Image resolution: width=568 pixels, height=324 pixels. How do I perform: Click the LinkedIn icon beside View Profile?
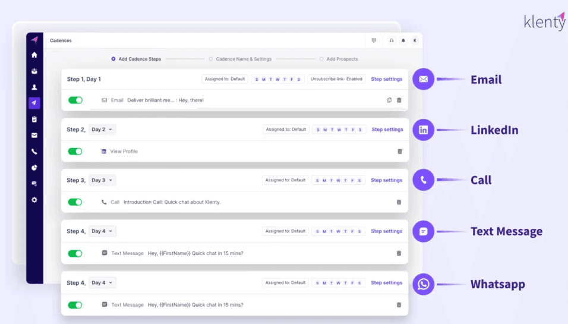click(x=104, y=152)
